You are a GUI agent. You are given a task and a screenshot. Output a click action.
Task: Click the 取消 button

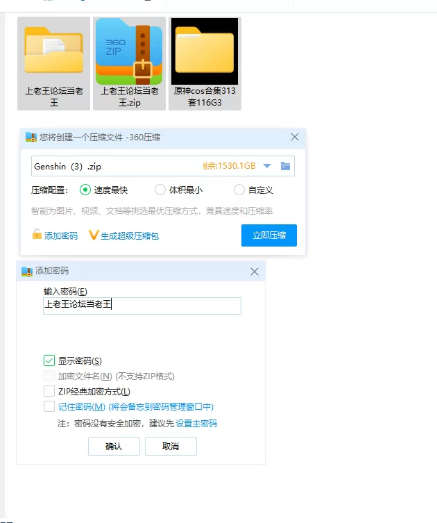click(x=171, y=446)
